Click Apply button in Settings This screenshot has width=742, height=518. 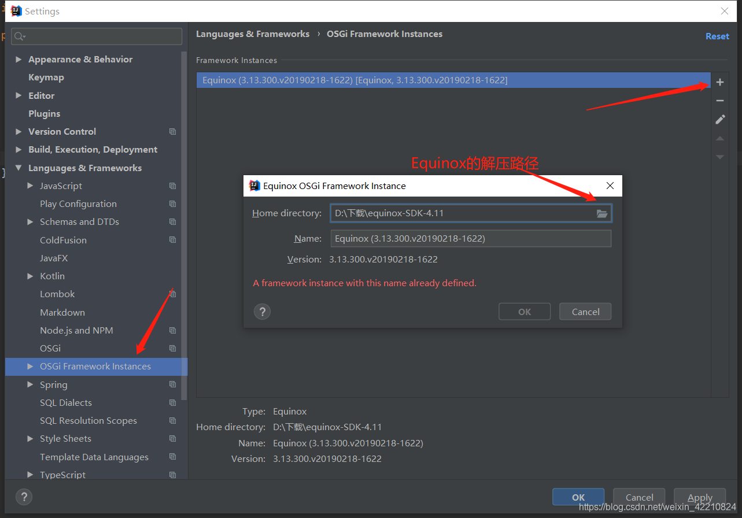[700, 497]
